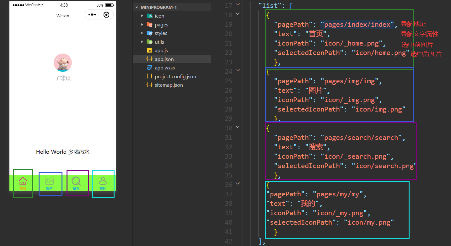The height and width of the screenshot is (246, 451).
Task: Click the "pages/my/my" string
Action: tap(338, 194)
